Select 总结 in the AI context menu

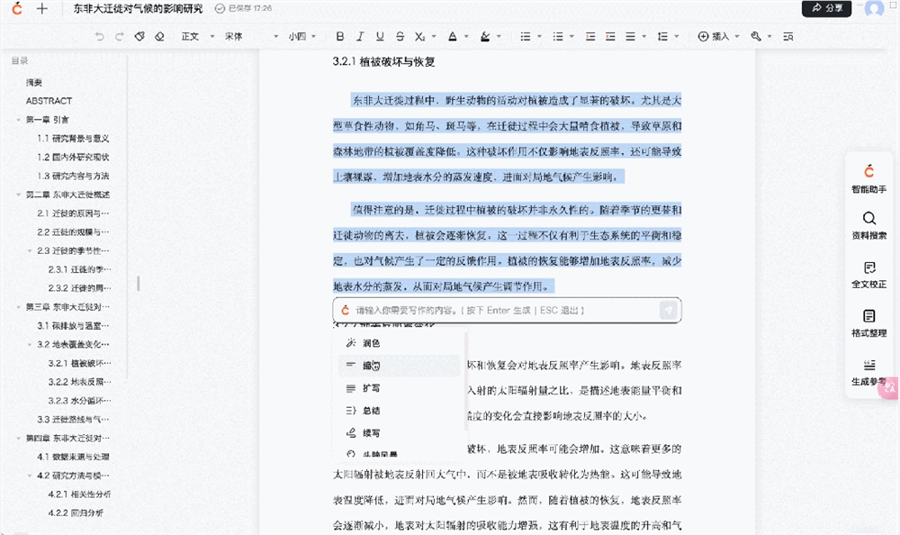pyautogui.click(x=372, y=413)
